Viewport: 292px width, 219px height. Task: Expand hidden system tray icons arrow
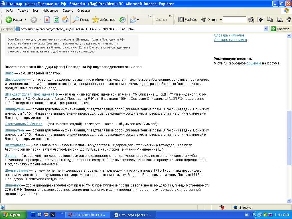coord(254,215)
